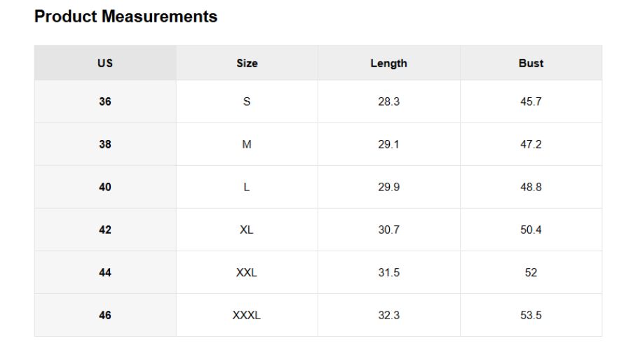
Task: Select the US column header
Action: pos(105,63)
